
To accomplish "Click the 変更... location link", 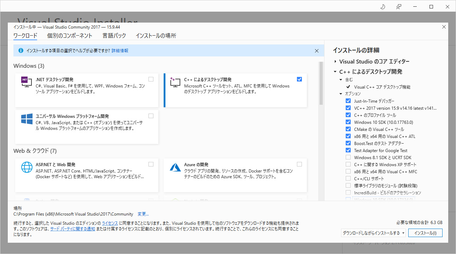I will (x=143, y=214).
